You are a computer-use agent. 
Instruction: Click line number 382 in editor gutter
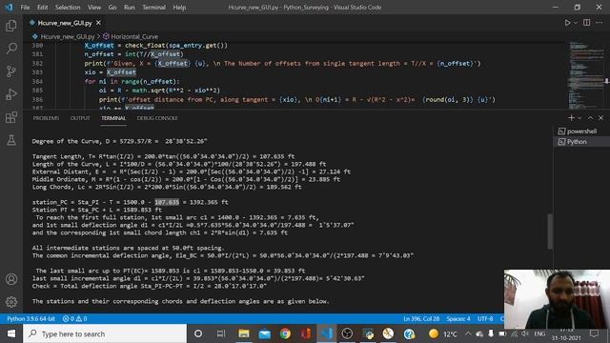(38, 64)
